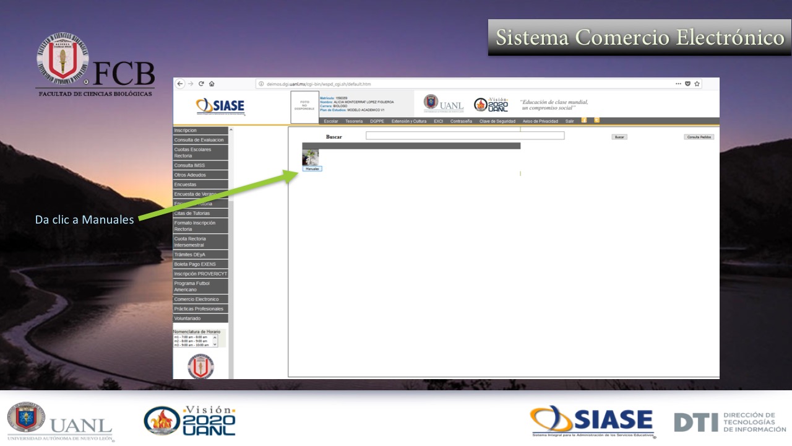Open the Contraseña menu item

(x=461, y=121)
